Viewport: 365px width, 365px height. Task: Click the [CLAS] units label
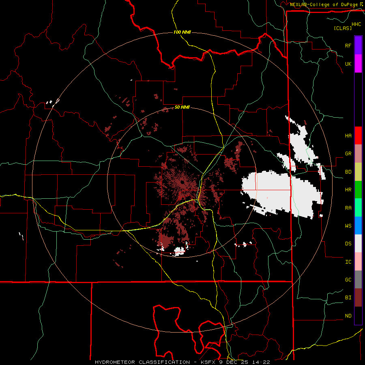pyautogui.click(x=343, y=28)
